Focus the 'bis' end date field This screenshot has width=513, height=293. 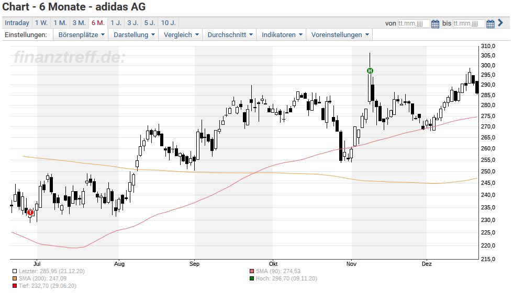(x=469, y=24)
